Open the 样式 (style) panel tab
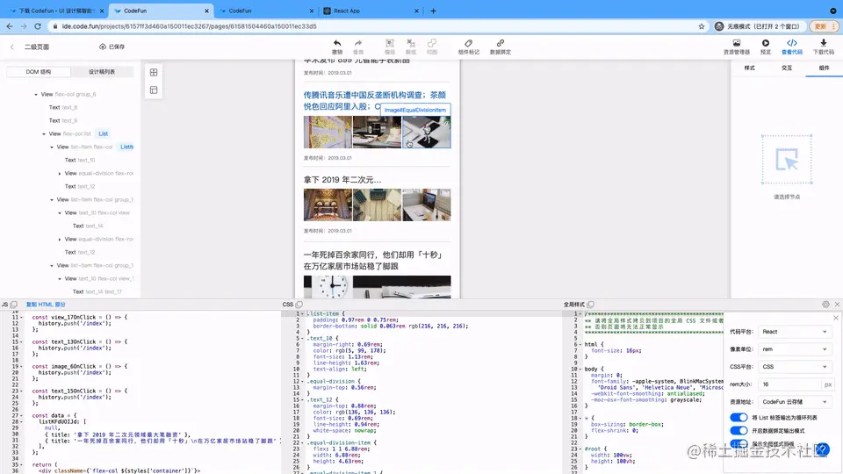This screenshot has height=474, width=843. [x=749, y=68]
